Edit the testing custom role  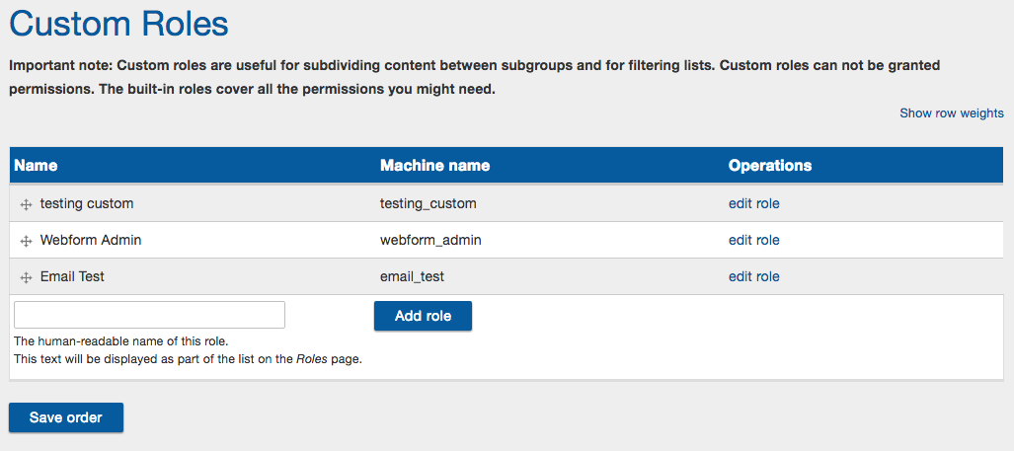754,203
